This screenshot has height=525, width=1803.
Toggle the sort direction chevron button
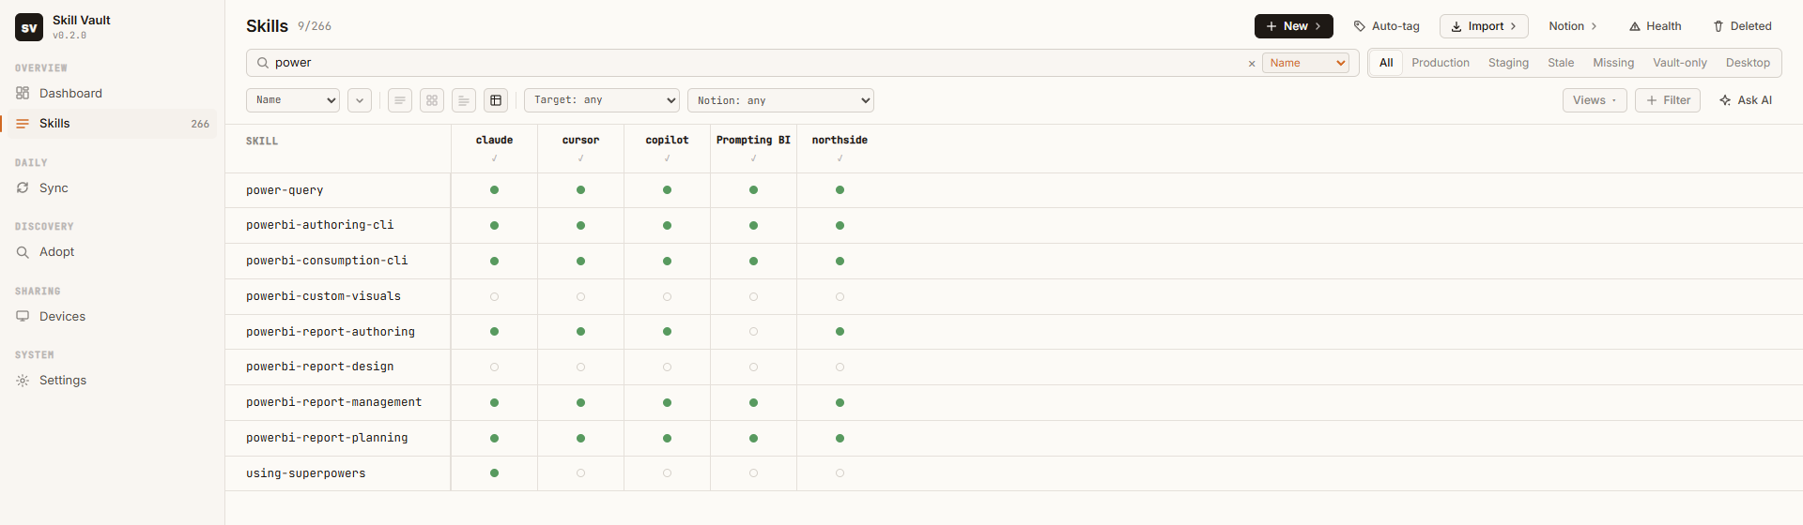tap(360, 100)
